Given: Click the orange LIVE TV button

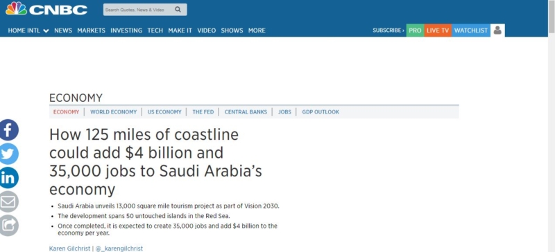Looking at the screenshot, I should [438, 30].
